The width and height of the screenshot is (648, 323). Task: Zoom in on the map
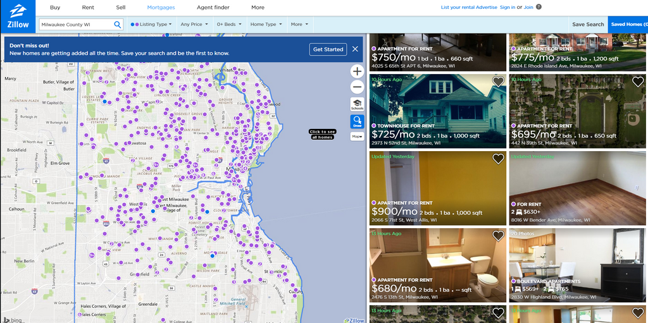click(x=357, y=71)
